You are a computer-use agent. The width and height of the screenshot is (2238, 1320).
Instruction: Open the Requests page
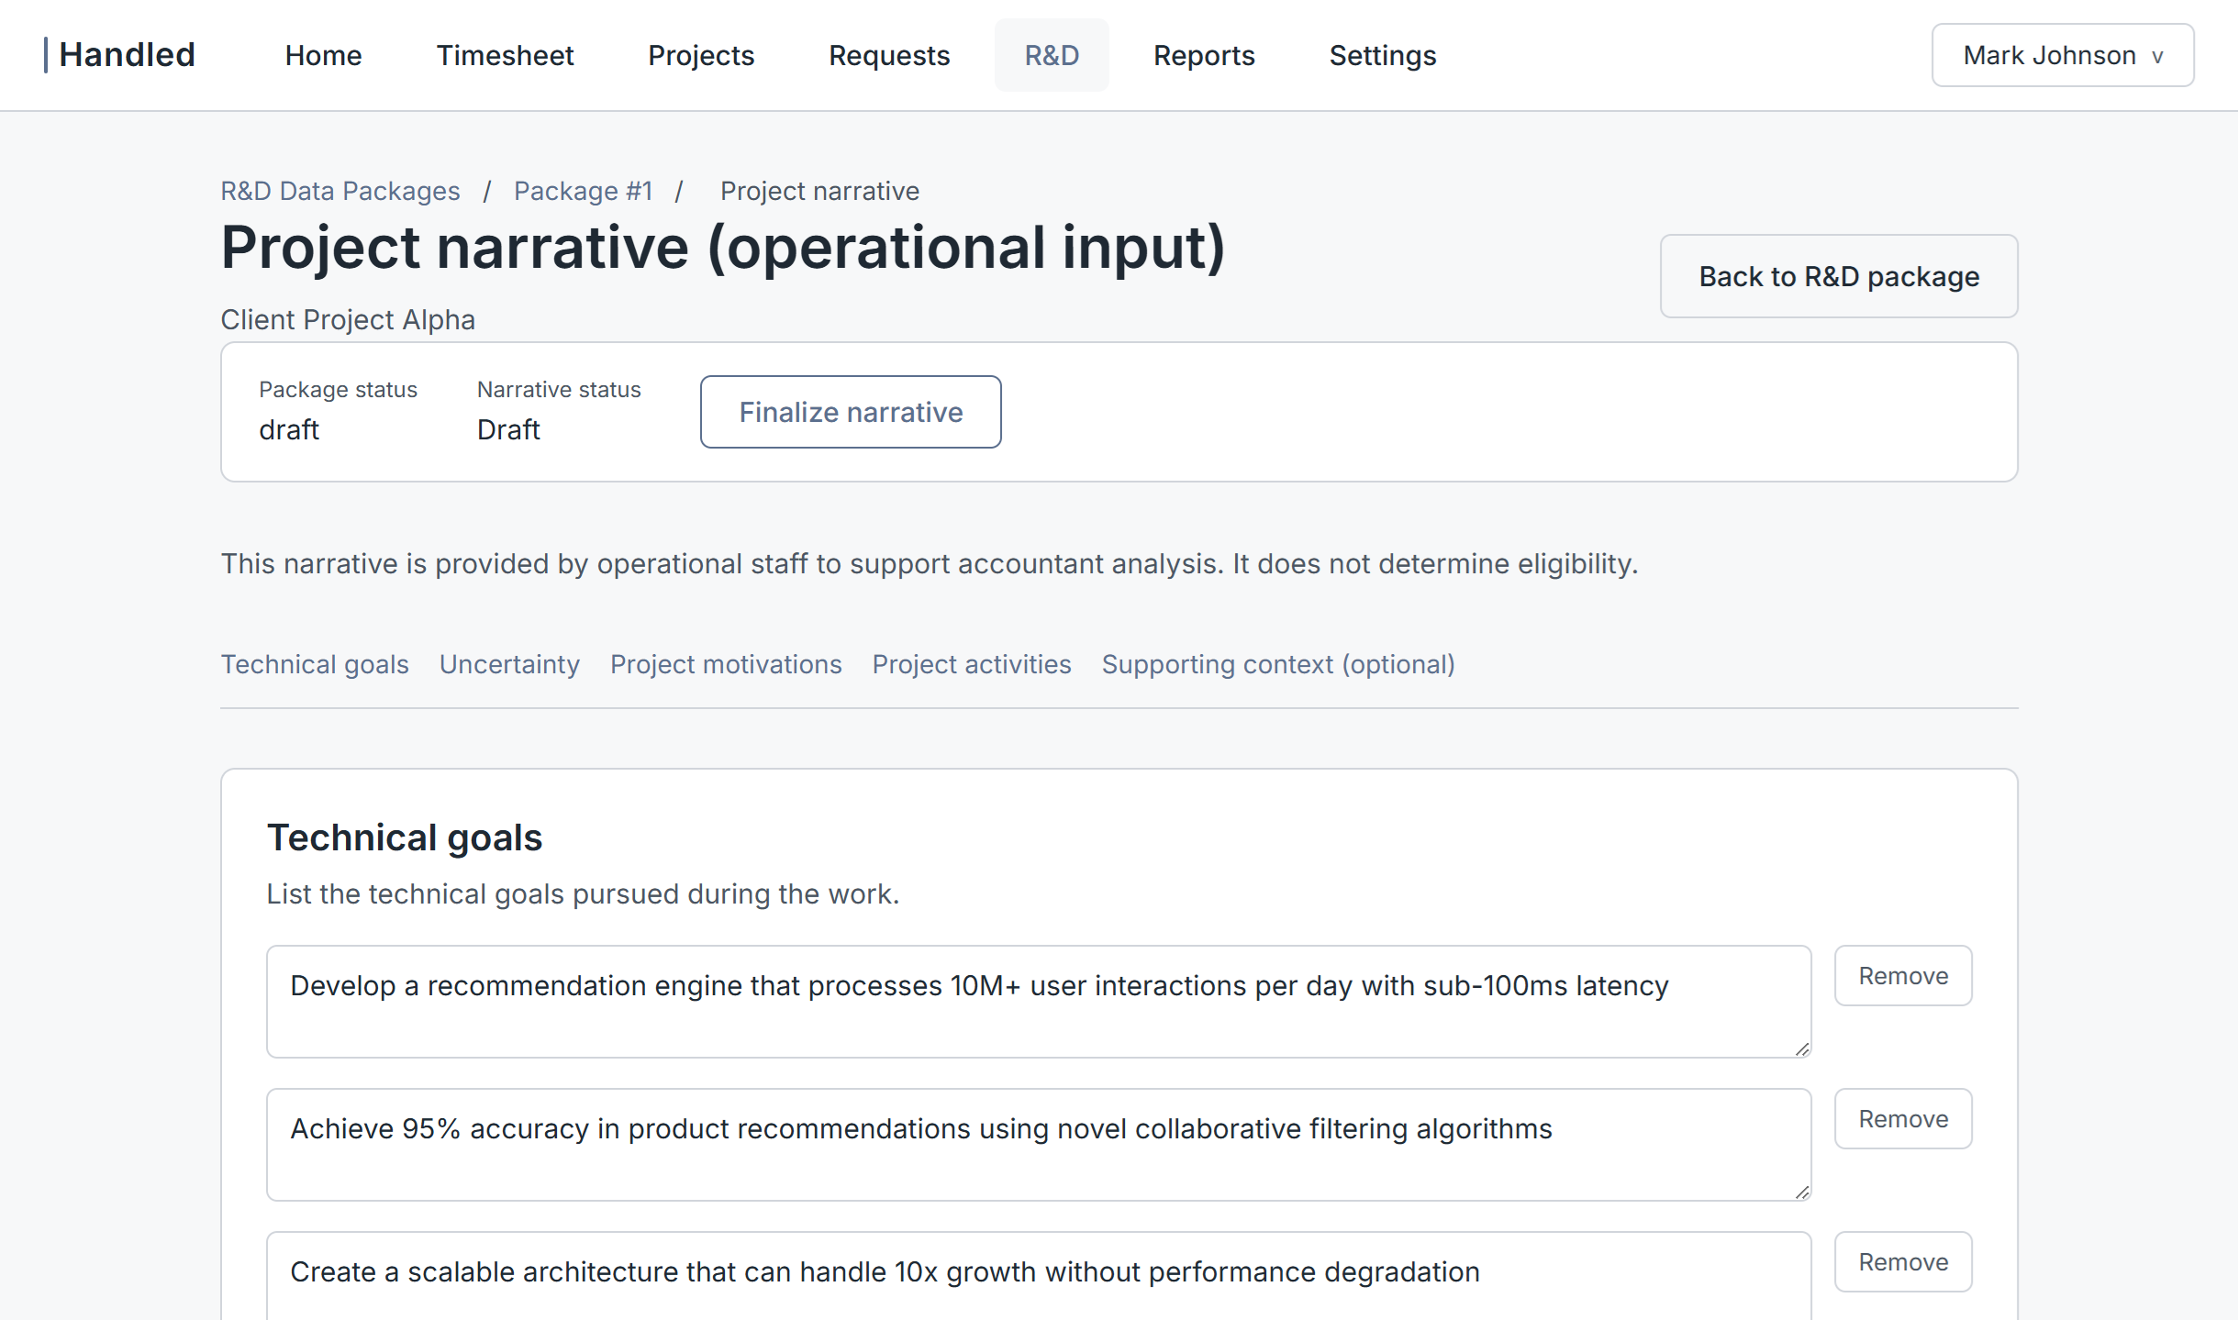coord(889,55)
